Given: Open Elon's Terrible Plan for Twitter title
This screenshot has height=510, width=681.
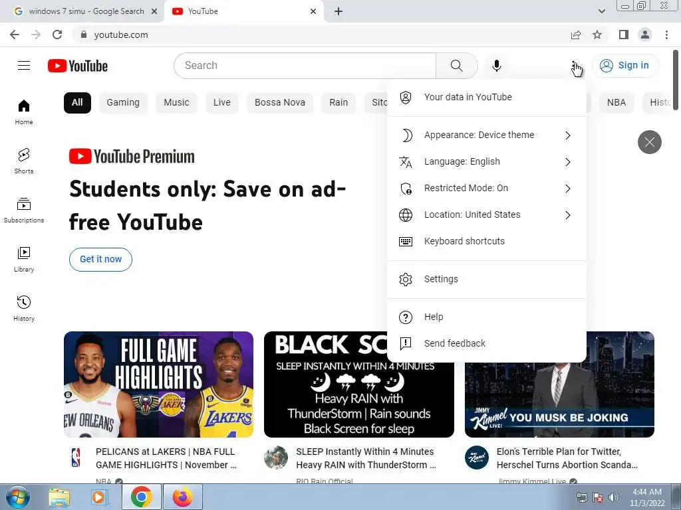Looking at the screenshot, I should tap(567, 458).
